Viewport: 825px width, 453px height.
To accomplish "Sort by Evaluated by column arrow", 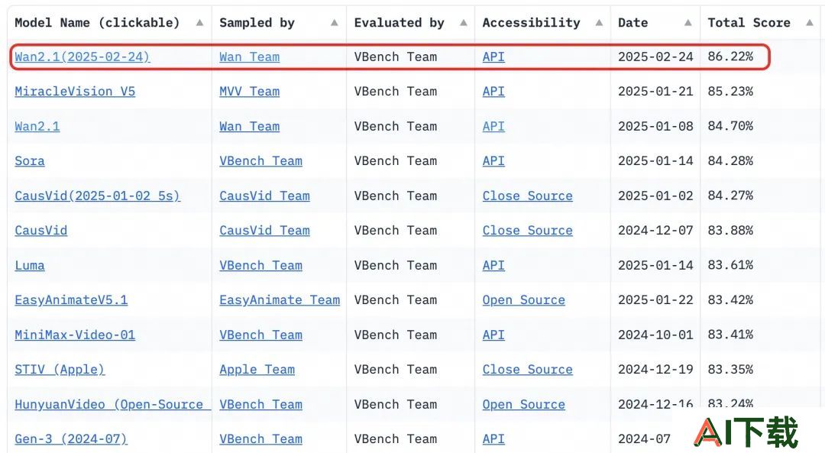I will coord(464,23).
